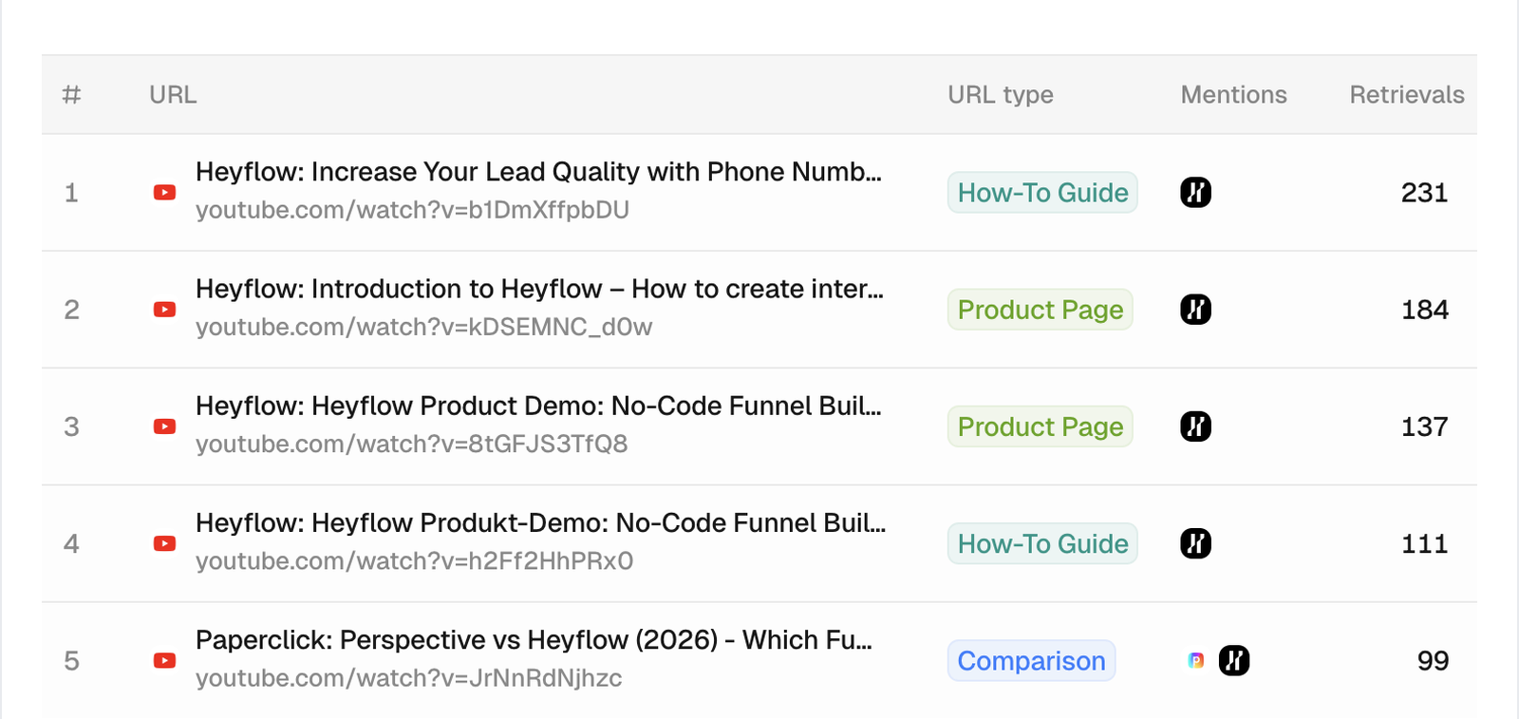Click How-To Guide tag in row 4
1519x719 pixels.
(x=1042, y=543)
